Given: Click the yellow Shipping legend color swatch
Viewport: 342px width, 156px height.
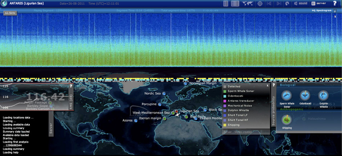Looking at the screenshot, I should 225,125.
